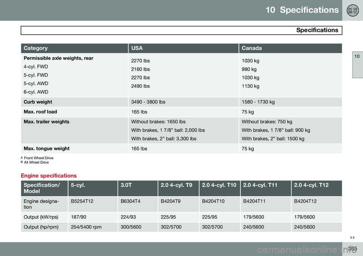
Task: Select the "2.0 4-cyl. T11" column header
Action: 266,188
